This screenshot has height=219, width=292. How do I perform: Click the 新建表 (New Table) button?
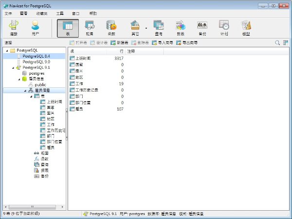(x=119, y=43)
